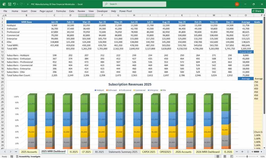This screenshot has height=158, width=266.
Task: Click the Undo icon
Action: coord(14,4)
